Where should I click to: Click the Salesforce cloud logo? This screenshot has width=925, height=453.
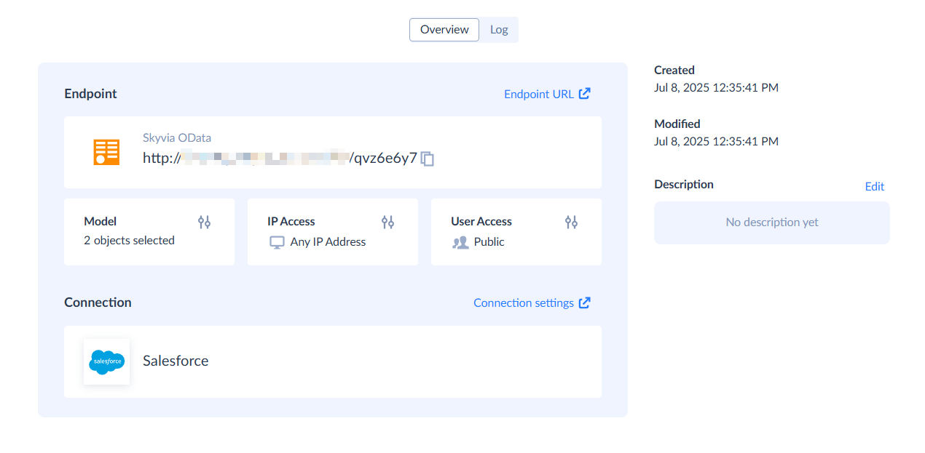[x=106, y=361]
